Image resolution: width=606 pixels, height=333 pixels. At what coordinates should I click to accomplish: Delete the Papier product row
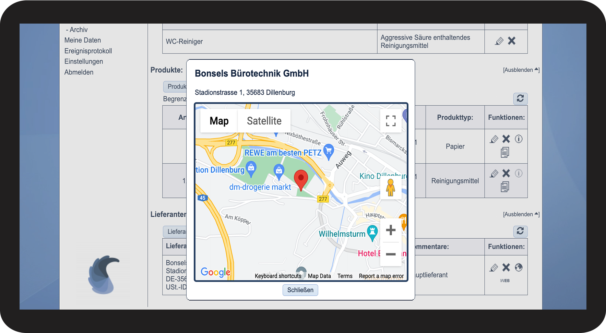point(506,139)
